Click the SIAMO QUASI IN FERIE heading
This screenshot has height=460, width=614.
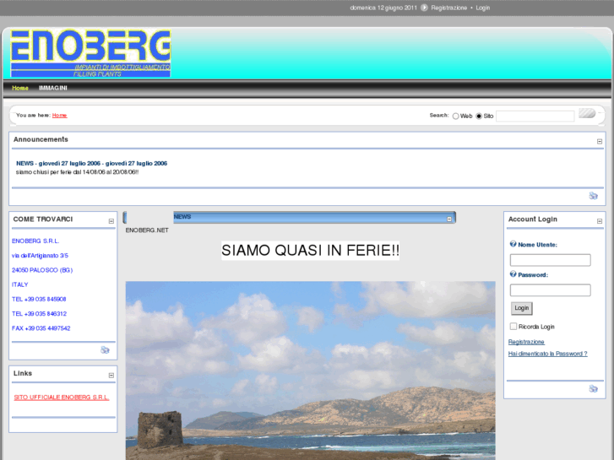(310, 251)
